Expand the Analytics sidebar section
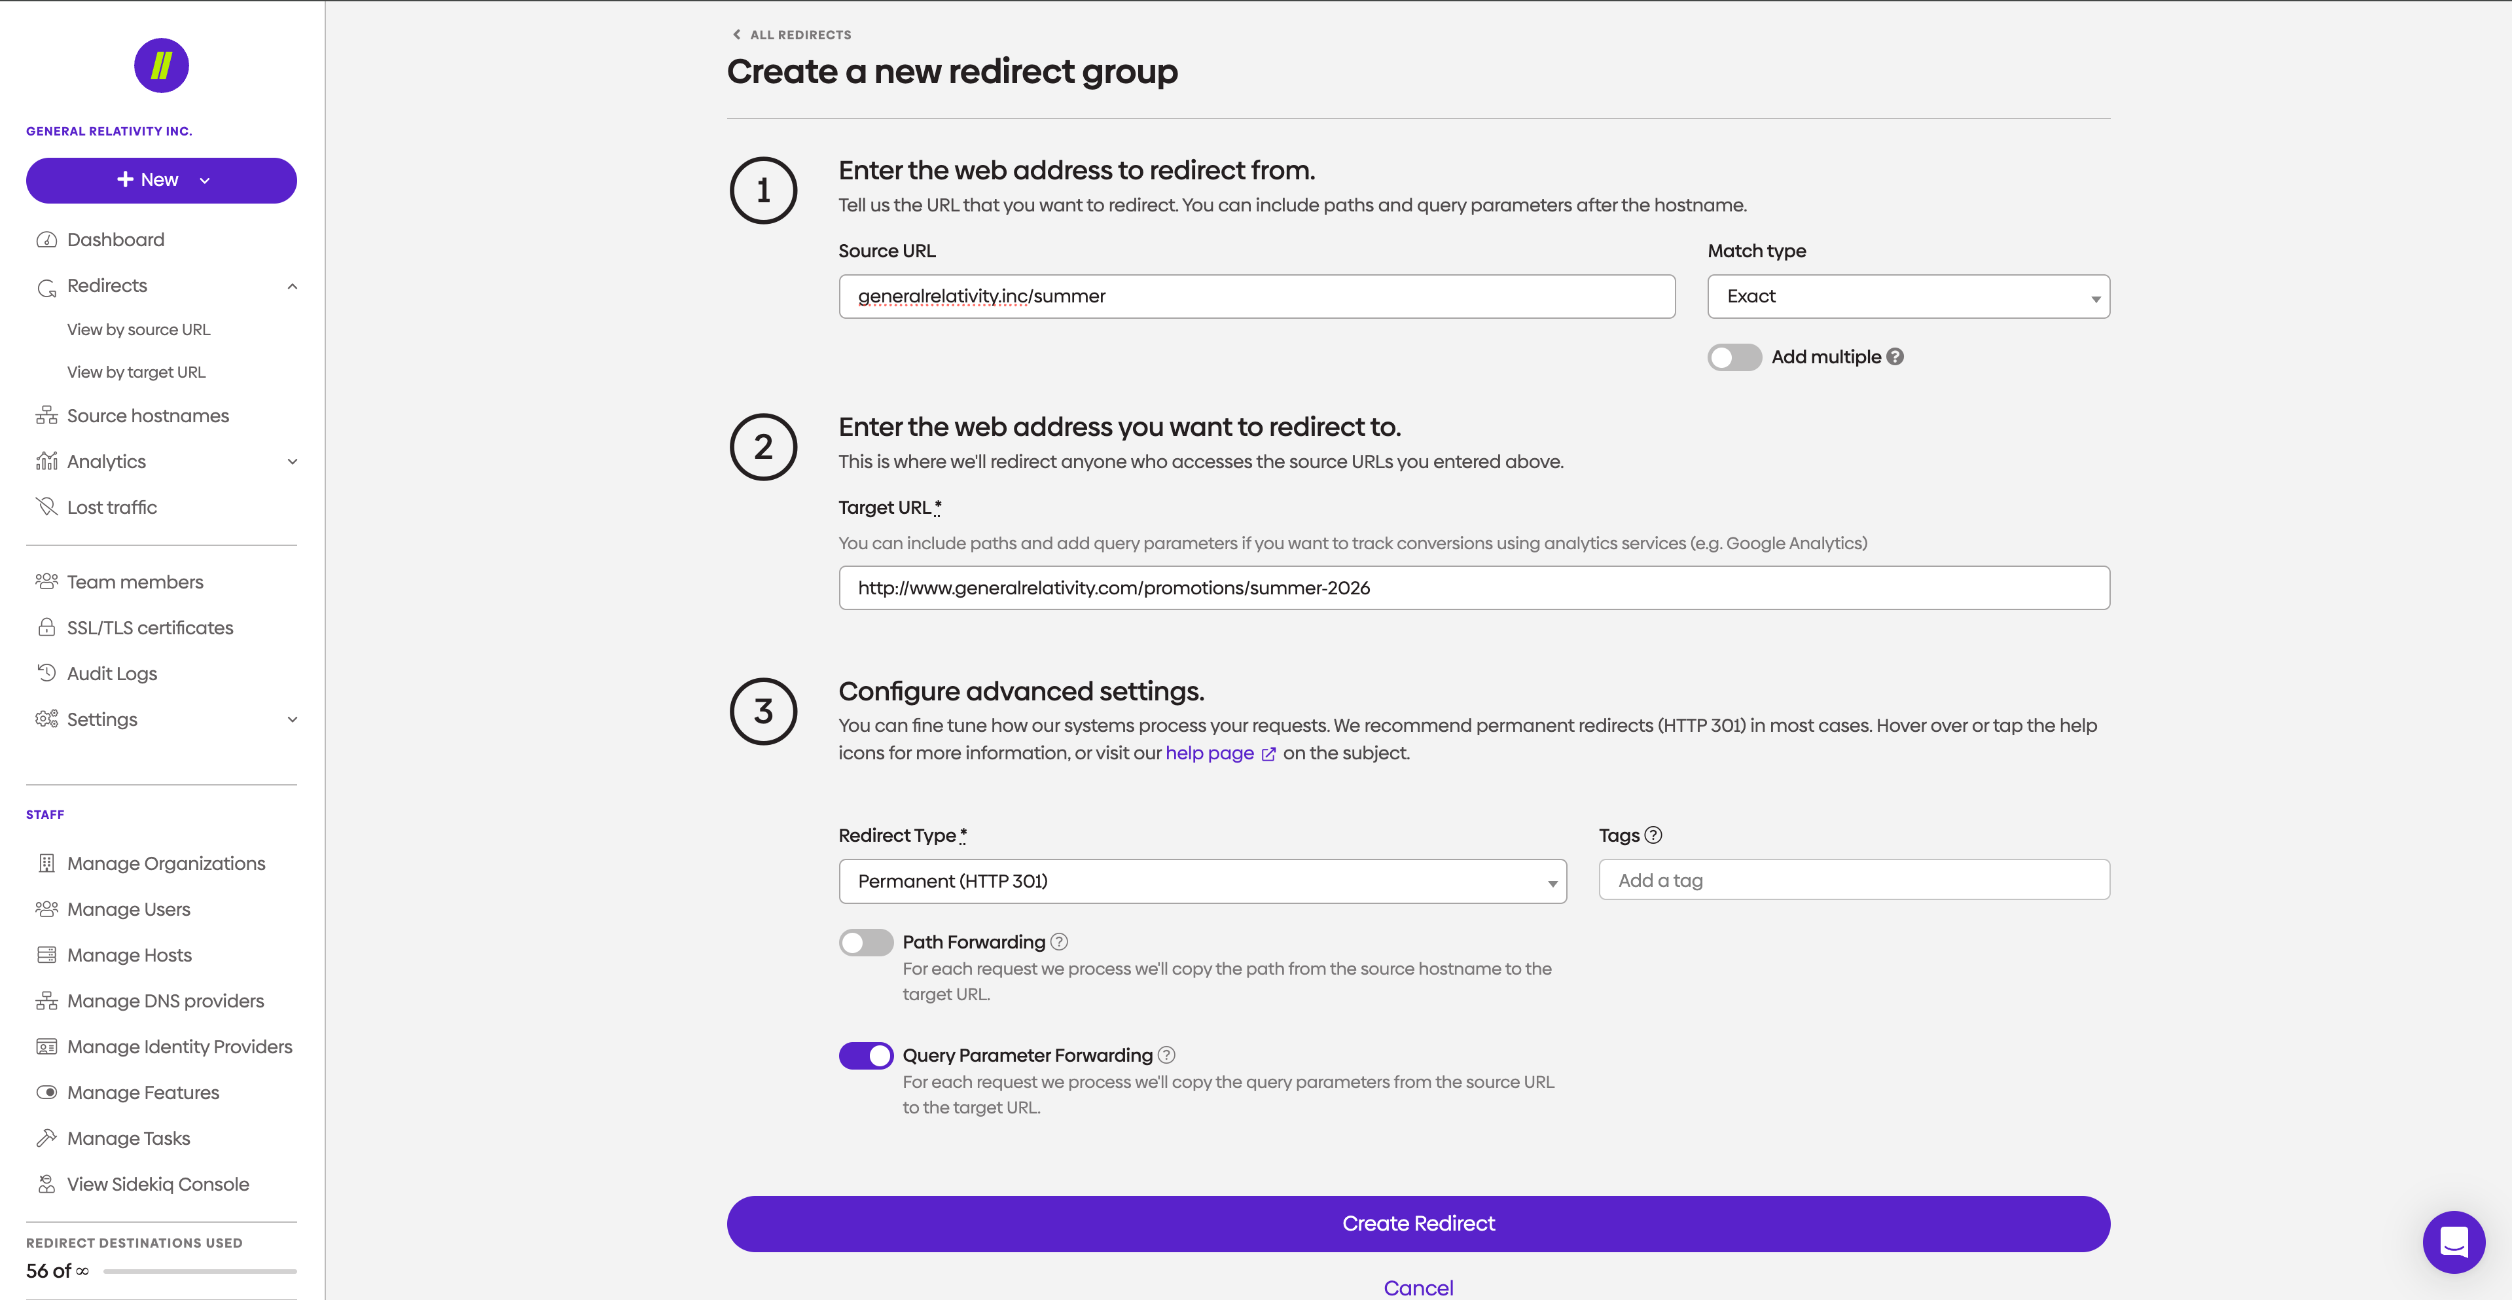Image resolution: width=2512 pixels, height=1300 pixels. click(x=291, y=461)
